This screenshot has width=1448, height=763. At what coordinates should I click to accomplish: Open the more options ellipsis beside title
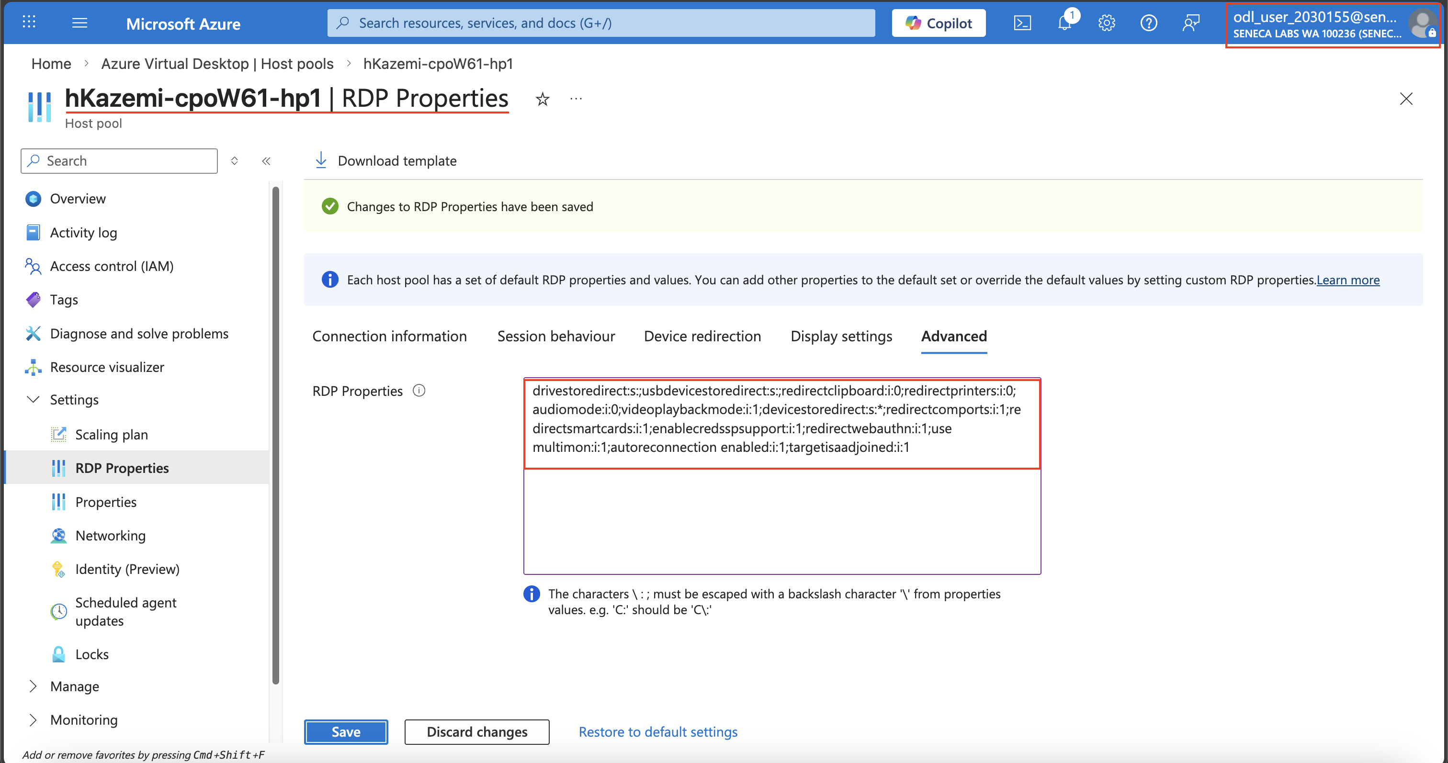click(576, 99)
